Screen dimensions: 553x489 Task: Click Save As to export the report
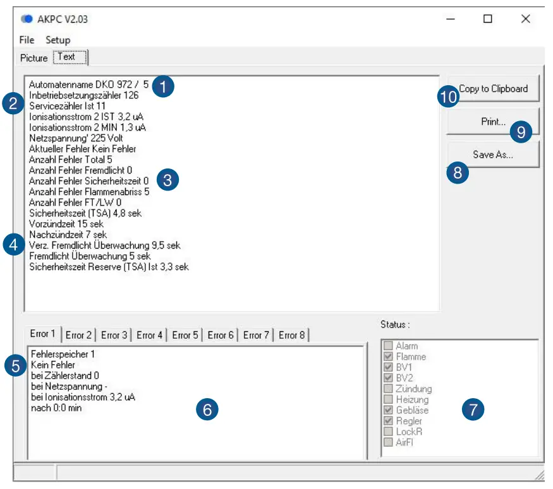click(494, 155)
